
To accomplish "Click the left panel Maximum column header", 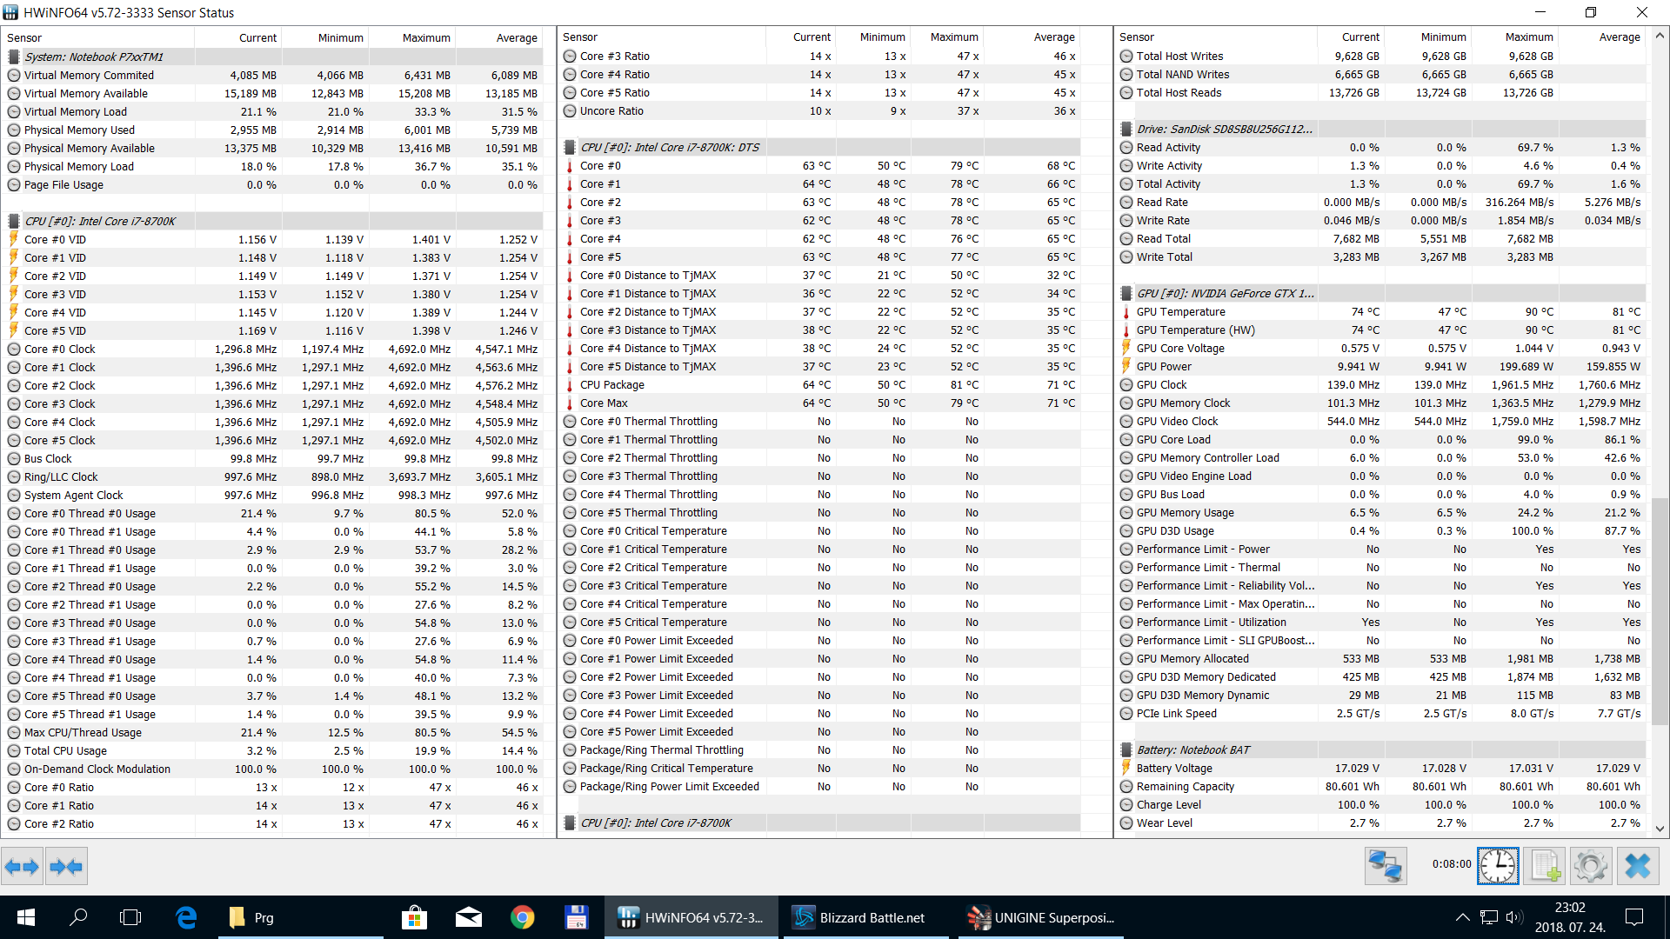I will [411, 37].
